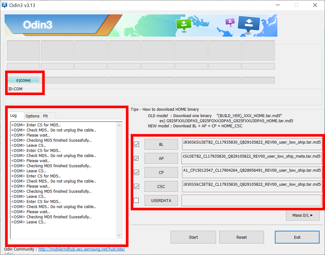Click the G925FXXU3DPA5 example tip line

(226, 121)
